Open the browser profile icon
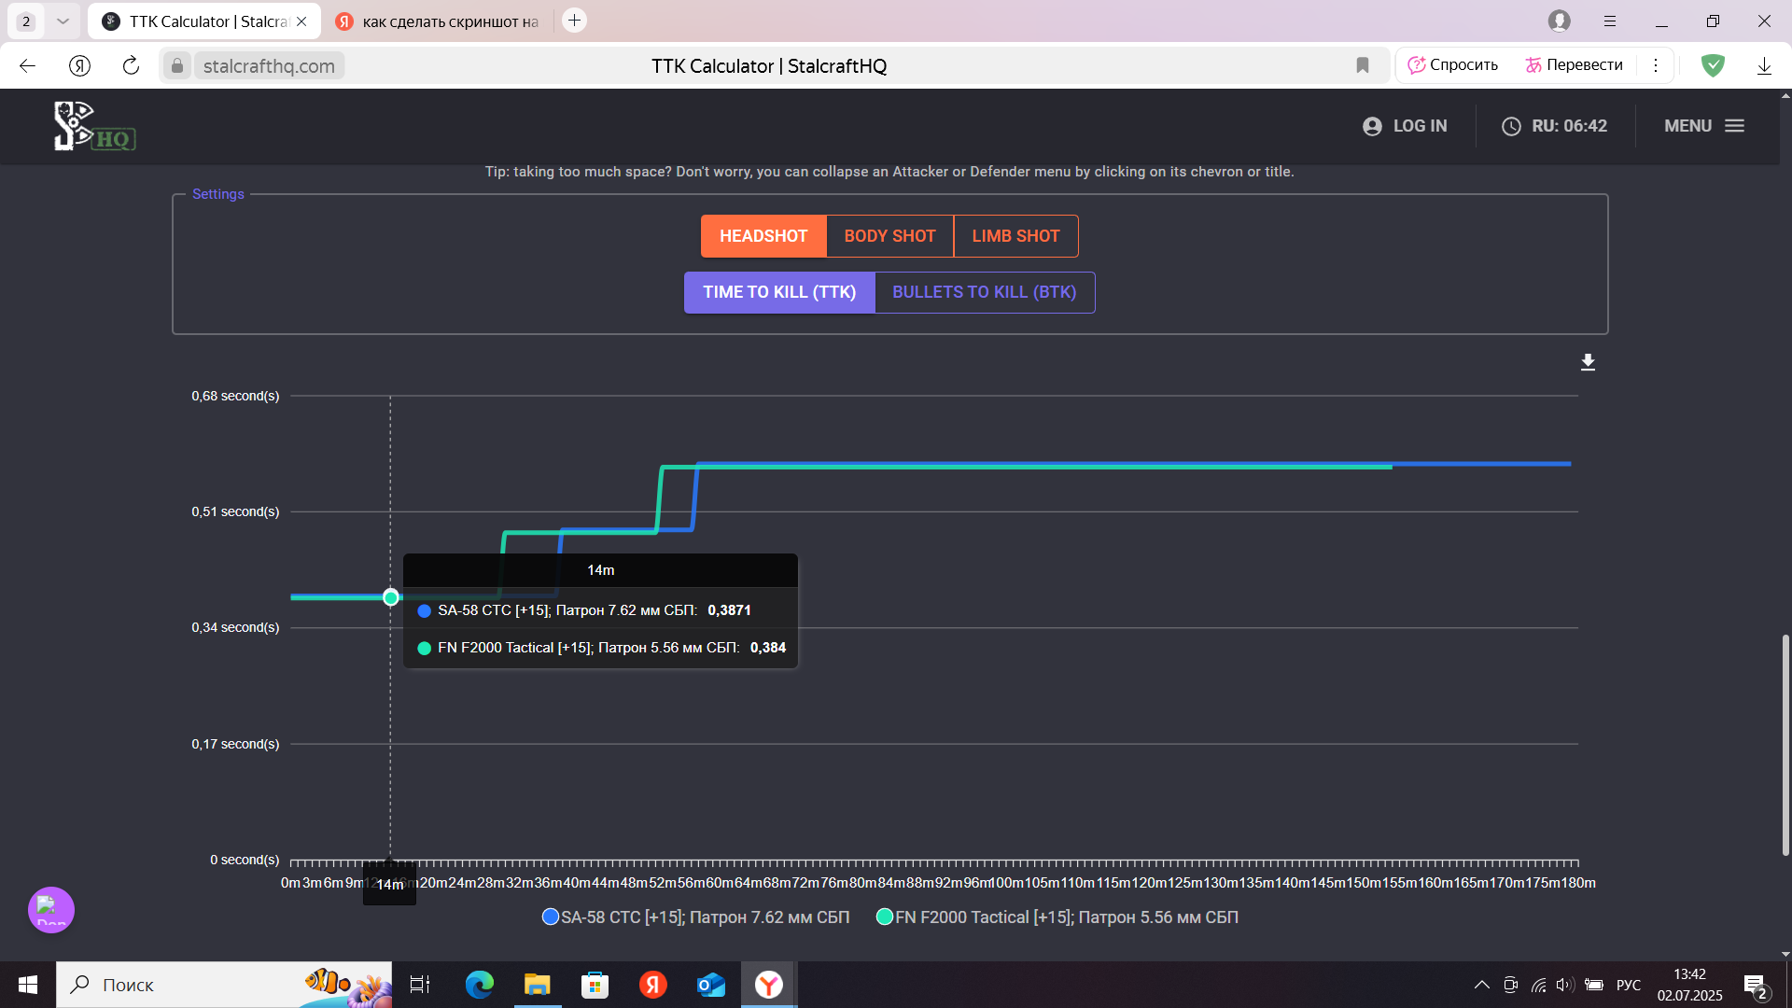This screenshot has width=1792, height=1008. [x=1559, y=21]
